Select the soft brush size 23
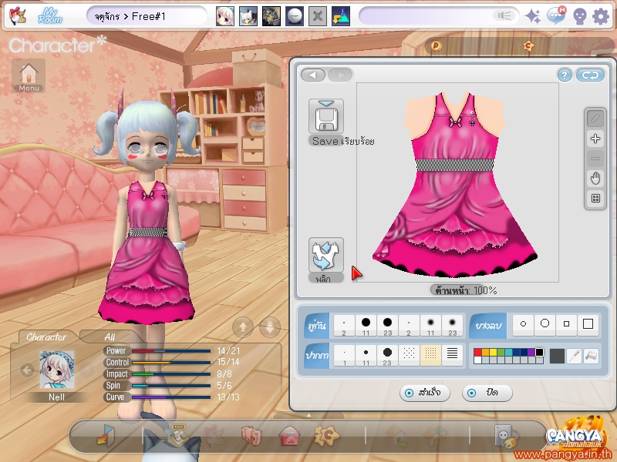 point(453,325)
